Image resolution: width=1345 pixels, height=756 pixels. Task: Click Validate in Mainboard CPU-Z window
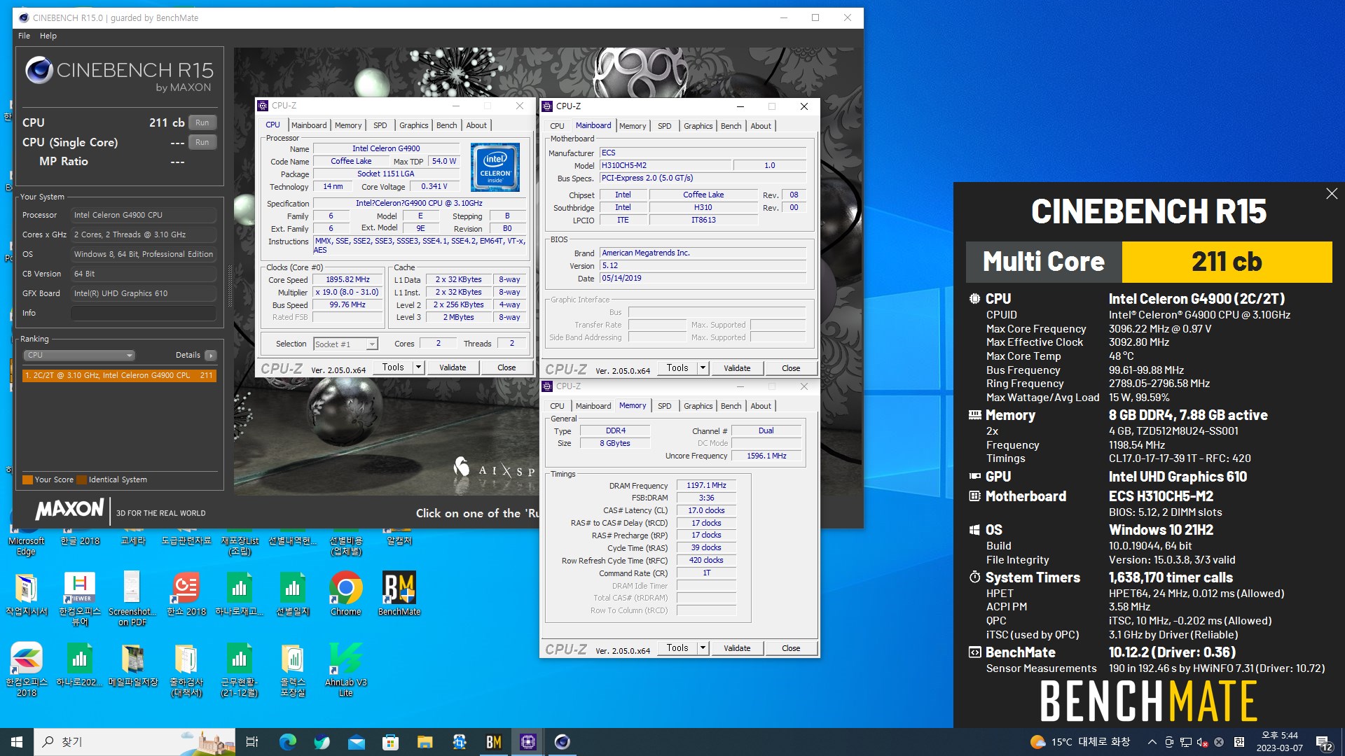point(737,368)
